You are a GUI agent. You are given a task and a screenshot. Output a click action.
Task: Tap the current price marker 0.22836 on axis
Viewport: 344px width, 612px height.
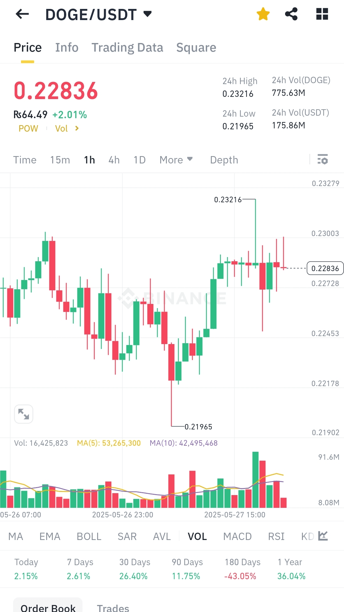pyautogui.click(x=325, y=268)
